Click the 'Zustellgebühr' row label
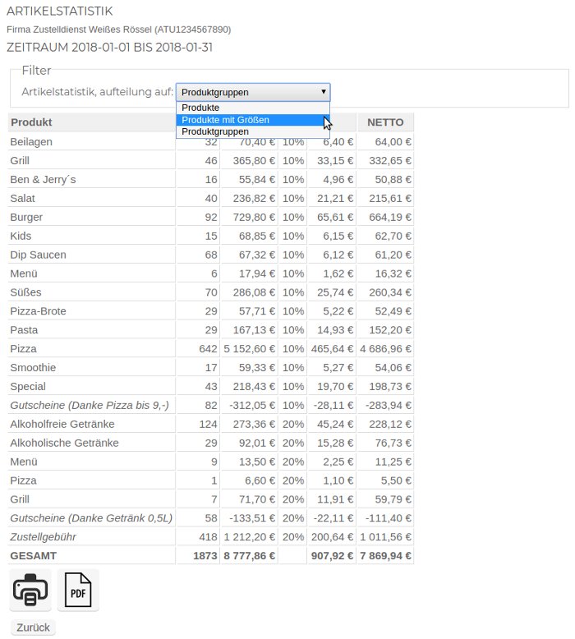This screenshot has height=639, width=575. 44,536
